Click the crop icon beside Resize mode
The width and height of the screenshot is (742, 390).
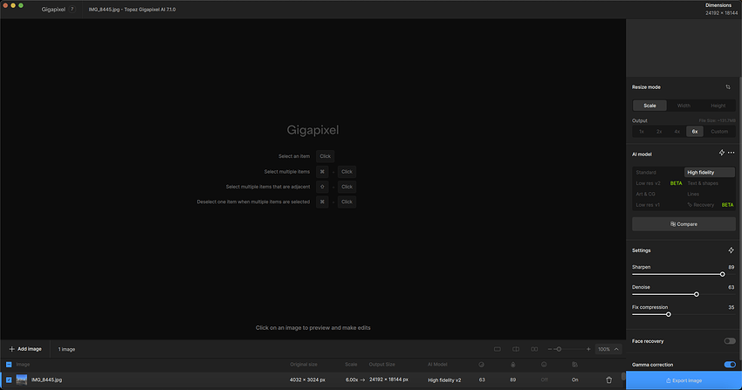click(728, 87)
